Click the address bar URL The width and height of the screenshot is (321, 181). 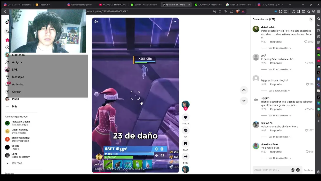pos(107,11)
